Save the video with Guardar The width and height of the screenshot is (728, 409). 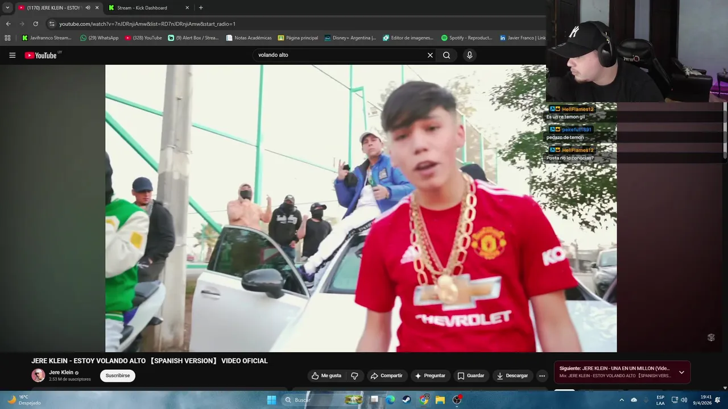coord(471,375)
